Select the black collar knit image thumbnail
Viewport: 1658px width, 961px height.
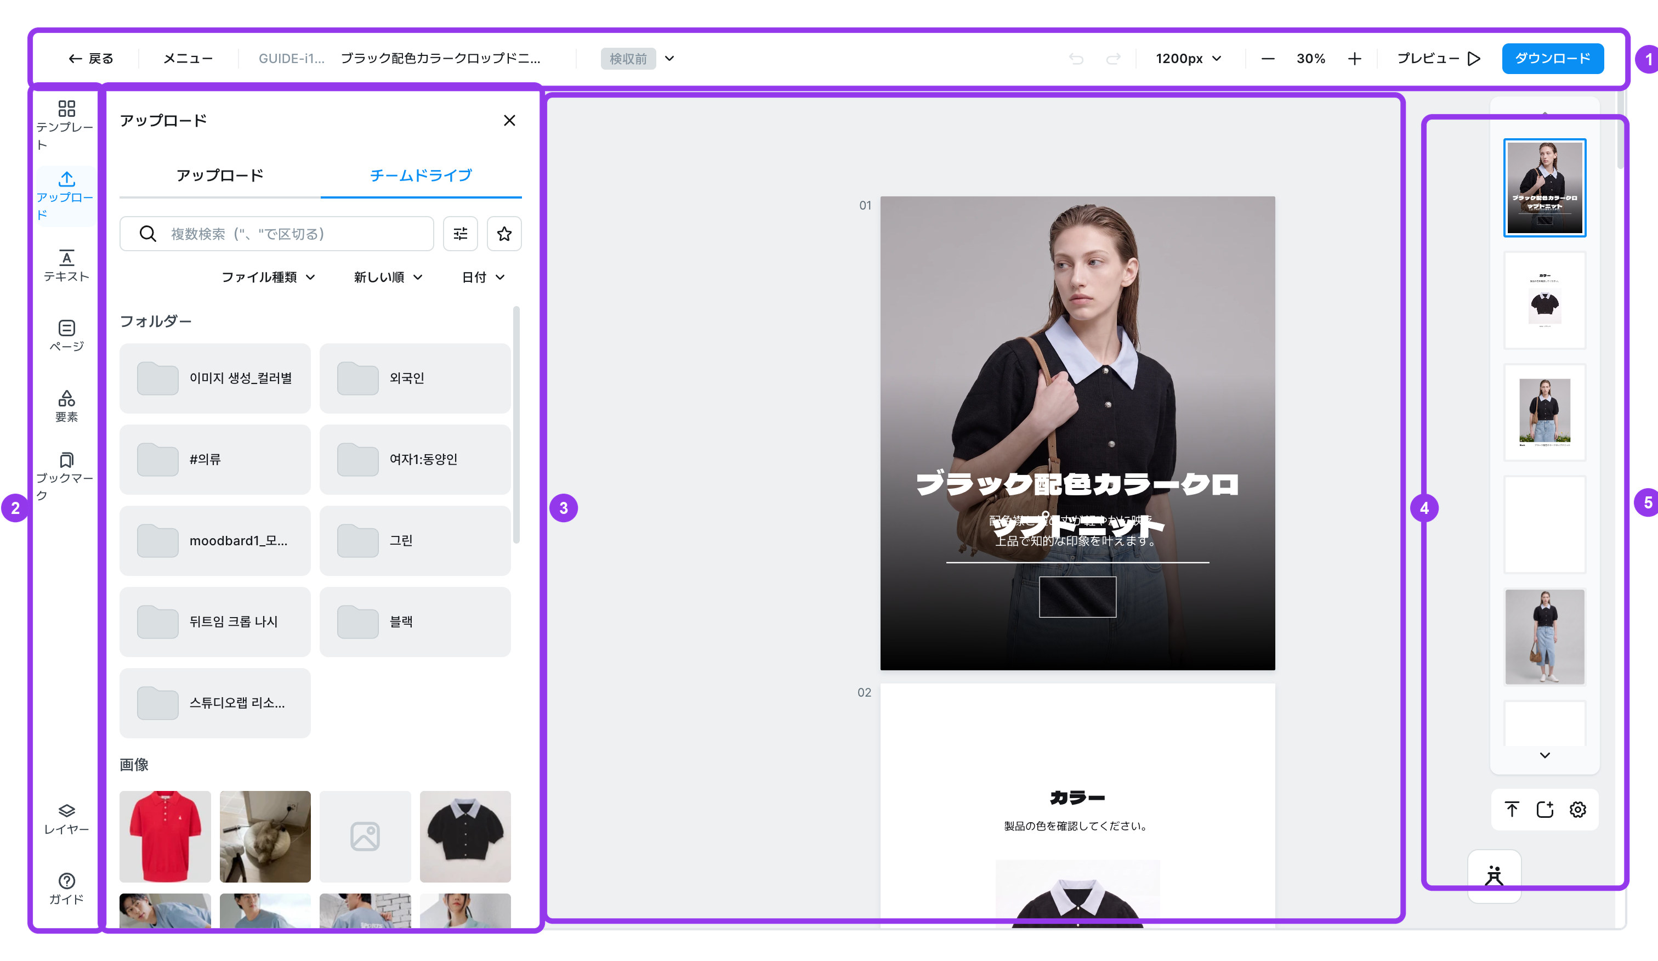(x=465, y=836)
